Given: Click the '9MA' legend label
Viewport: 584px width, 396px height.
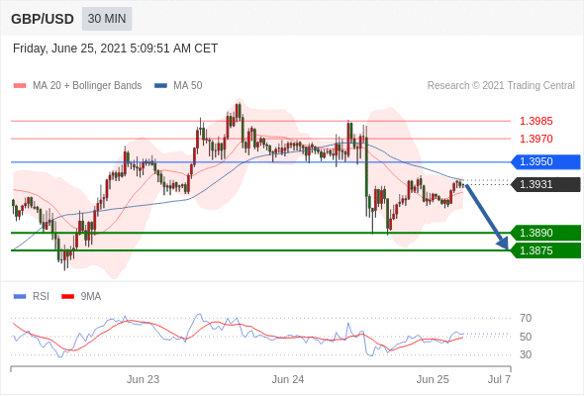Looking at the screenshot, I should (x=91, y=297).
